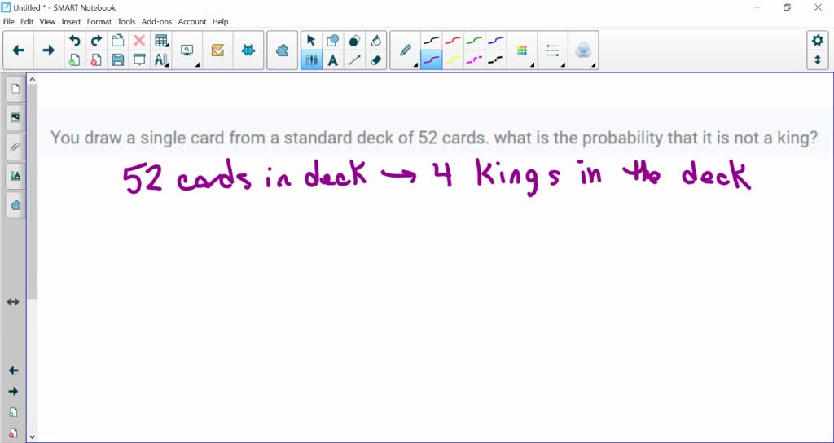The image size is (834, 443).
Task: Choose the Shapes tool
Action: 332,41
